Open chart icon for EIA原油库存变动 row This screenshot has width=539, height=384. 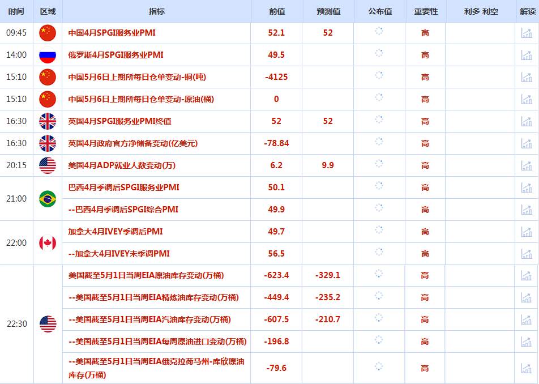coord(527,275)
